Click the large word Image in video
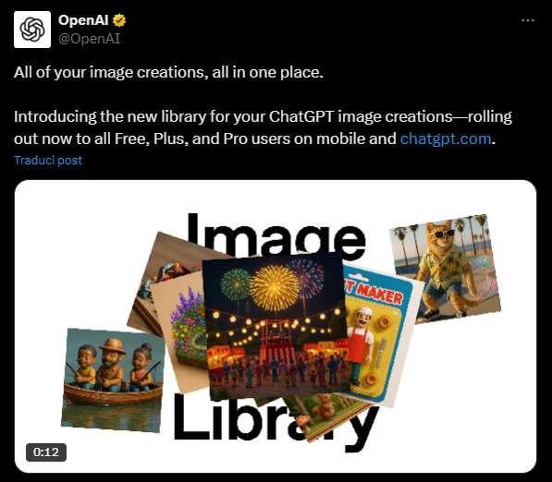Image resolution: width=552 pixels, height=482 pixels. pos(276,235)
